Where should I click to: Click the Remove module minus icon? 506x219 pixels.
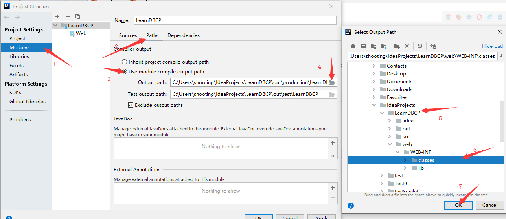[68, 16]
